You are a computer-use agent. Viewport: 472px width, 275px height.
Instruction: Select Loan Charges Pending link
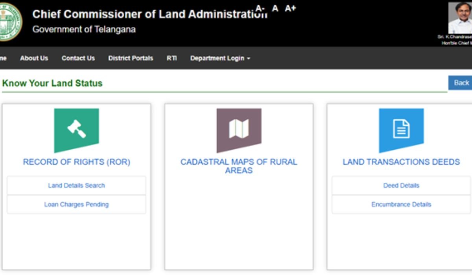(76, 204)
